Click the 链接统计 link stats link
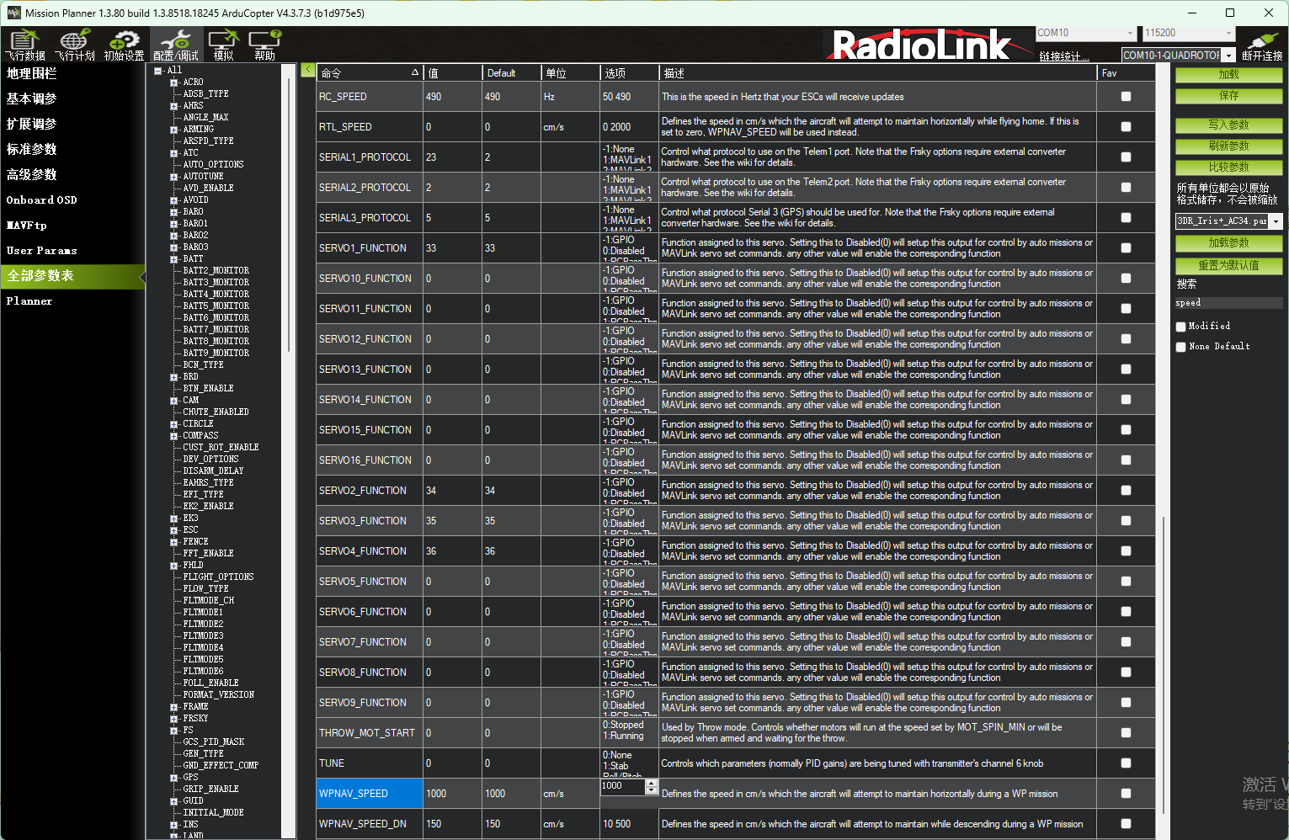This screenshot has width=1289, height=840. pyautogui.click(x=1063, y=56)
